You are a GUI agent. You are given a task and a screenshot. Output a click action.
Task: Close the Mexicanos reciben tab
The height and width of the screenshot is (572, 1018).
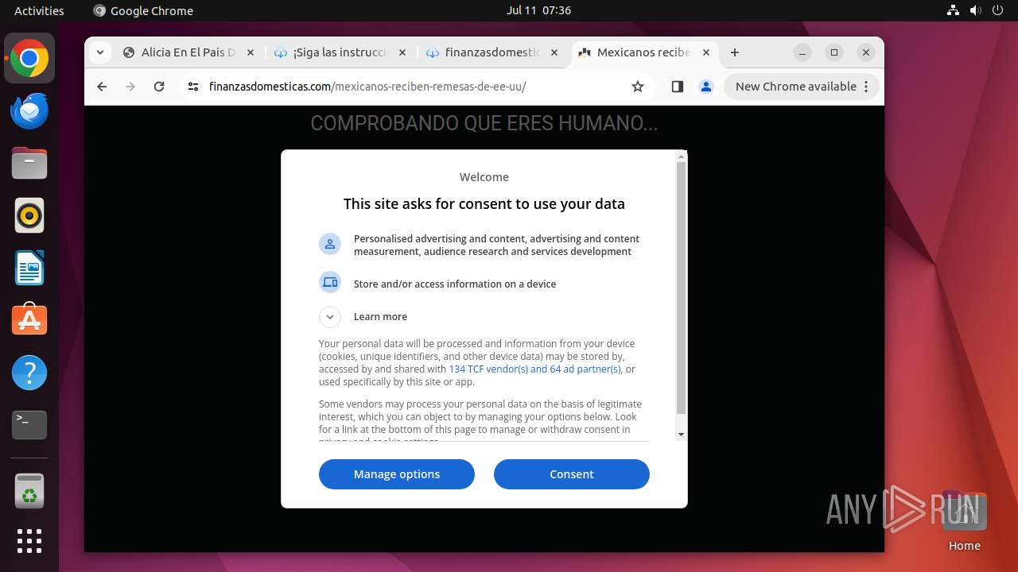[x=705, y=52]
